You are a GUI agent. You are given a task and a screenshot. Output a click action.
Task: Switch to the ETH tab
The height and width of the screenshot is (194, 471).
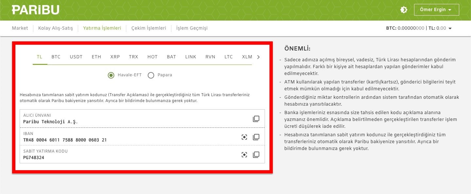tap(96, 57)
